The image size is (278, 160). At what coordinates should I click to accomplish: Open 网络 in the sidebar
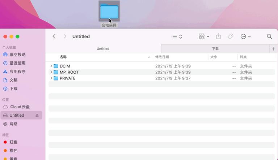coord(13,124)
